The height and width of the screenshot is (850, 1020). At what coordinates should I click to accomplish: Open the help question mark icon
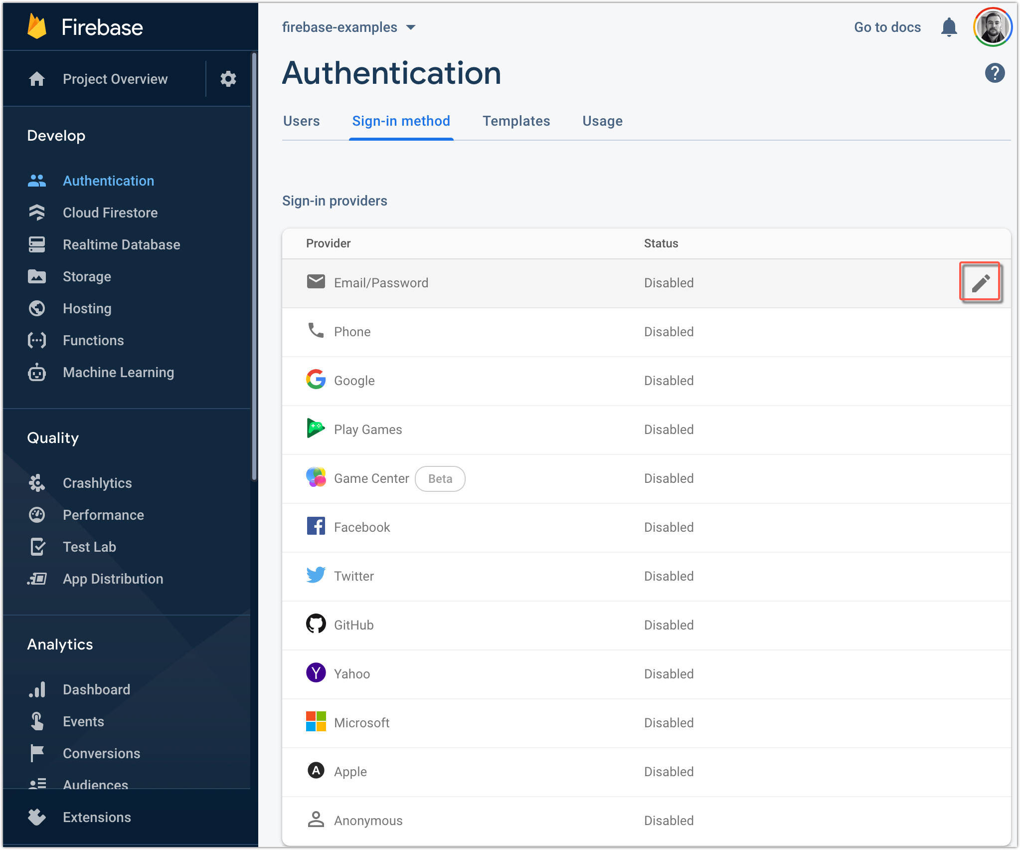point(995,73)
